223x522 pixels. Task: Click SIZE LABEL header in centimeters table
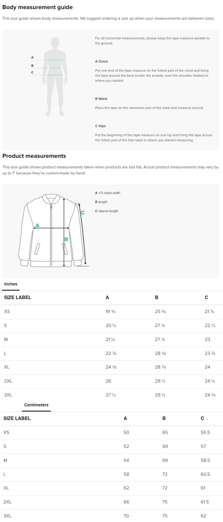click(17, 419)
